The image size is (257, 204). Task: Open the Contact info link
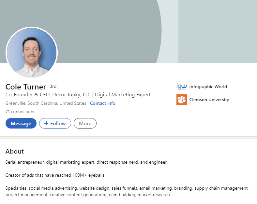(103, 103)
